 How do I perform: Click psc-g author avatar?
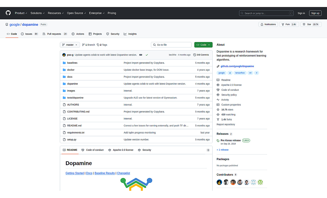point(64,55)
